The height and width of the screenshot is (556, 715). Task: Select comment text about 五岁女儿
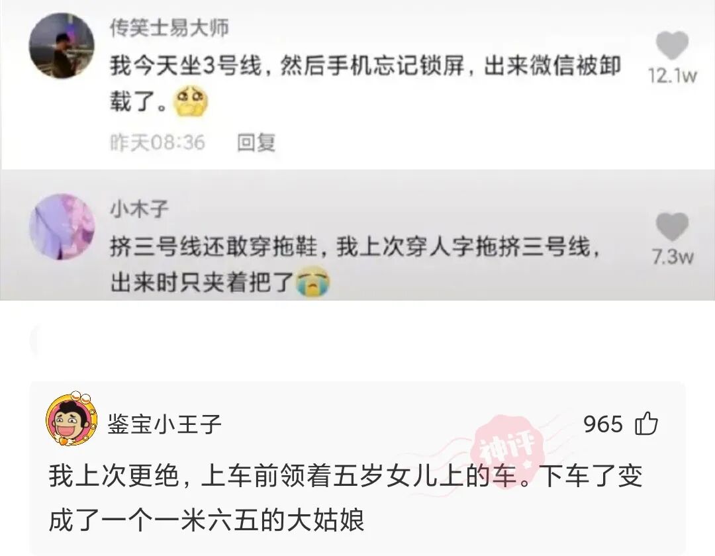(x=345, y=498)
